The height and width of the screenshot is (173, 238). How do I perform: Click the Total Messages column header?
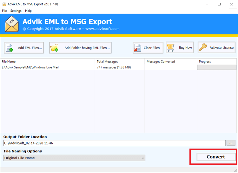click(x=107, y=62)
